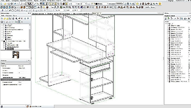This screenshot has width=191, height=108.
Task: Switch to the first document tab
Action: coord(38,14)
